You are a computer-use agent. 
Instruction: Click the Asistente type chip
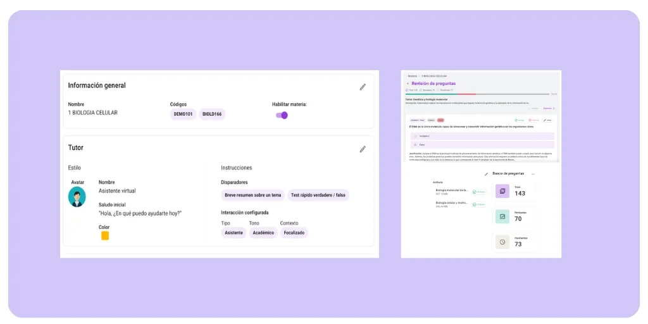[x=234, y=233]
